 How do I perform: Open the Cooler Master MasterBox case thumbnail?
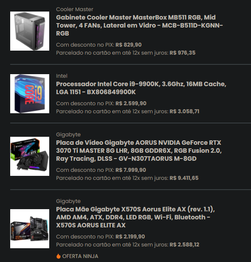(30, 31)
